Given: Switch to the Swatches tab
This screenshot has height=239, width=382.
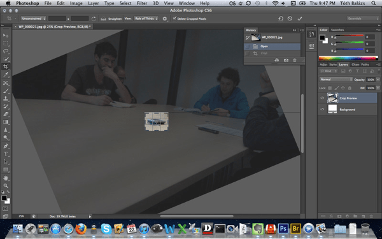Looking at the screenshot, I should pyautogui.click(x=337, y=30).
